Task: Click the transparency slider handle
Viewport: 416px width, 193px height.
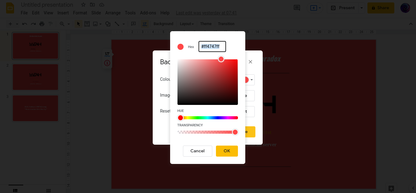Action: (235, 132)
